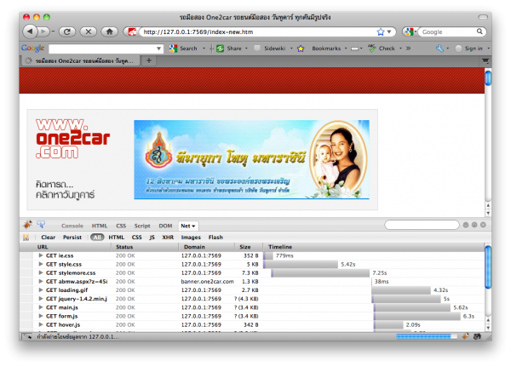Viewport: 511px width, 367px height.
Task: Open Google toolbar wrench settings
Action: coord(439,49)
